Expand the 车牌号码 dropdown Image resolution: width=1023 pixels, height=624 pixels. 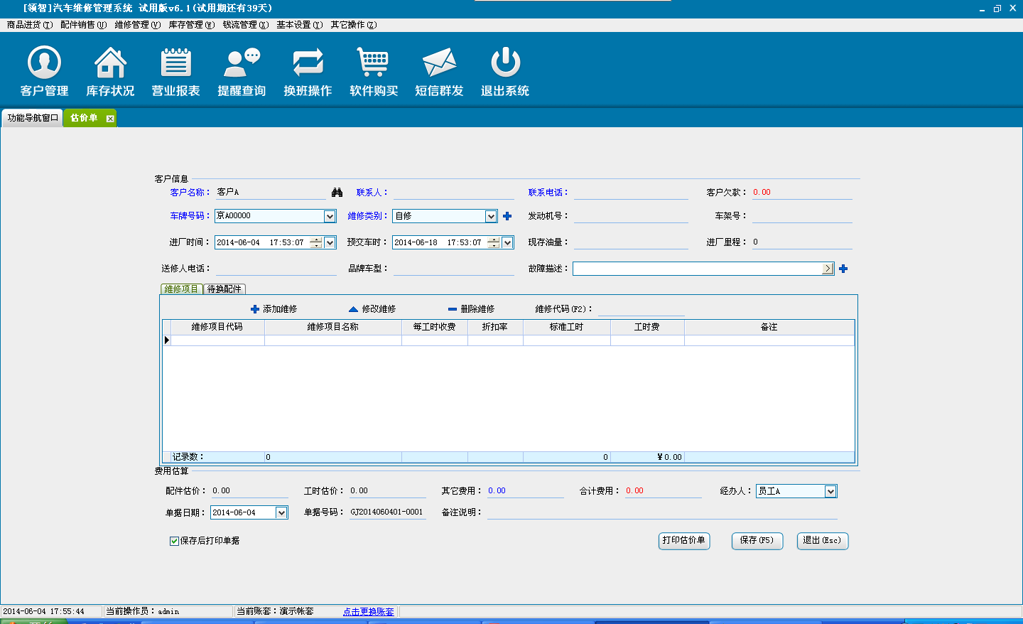[330, 216]
